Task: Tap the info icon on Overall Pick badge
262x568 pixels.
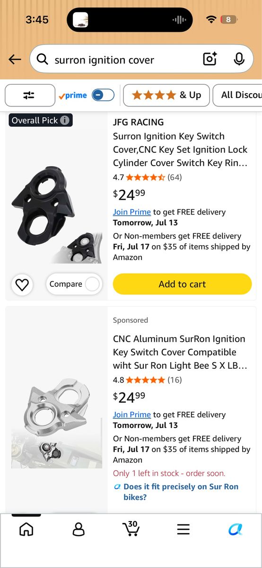Action: coord(65,120)
